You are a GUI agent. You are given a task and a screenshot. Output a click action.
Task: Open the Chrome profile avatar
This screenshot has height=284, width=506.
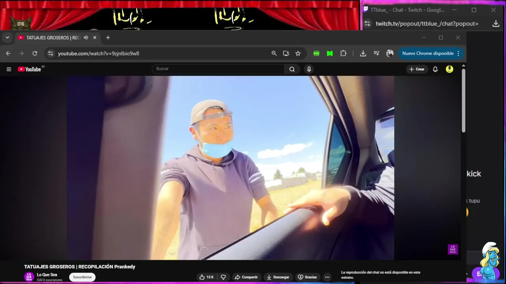390,53
